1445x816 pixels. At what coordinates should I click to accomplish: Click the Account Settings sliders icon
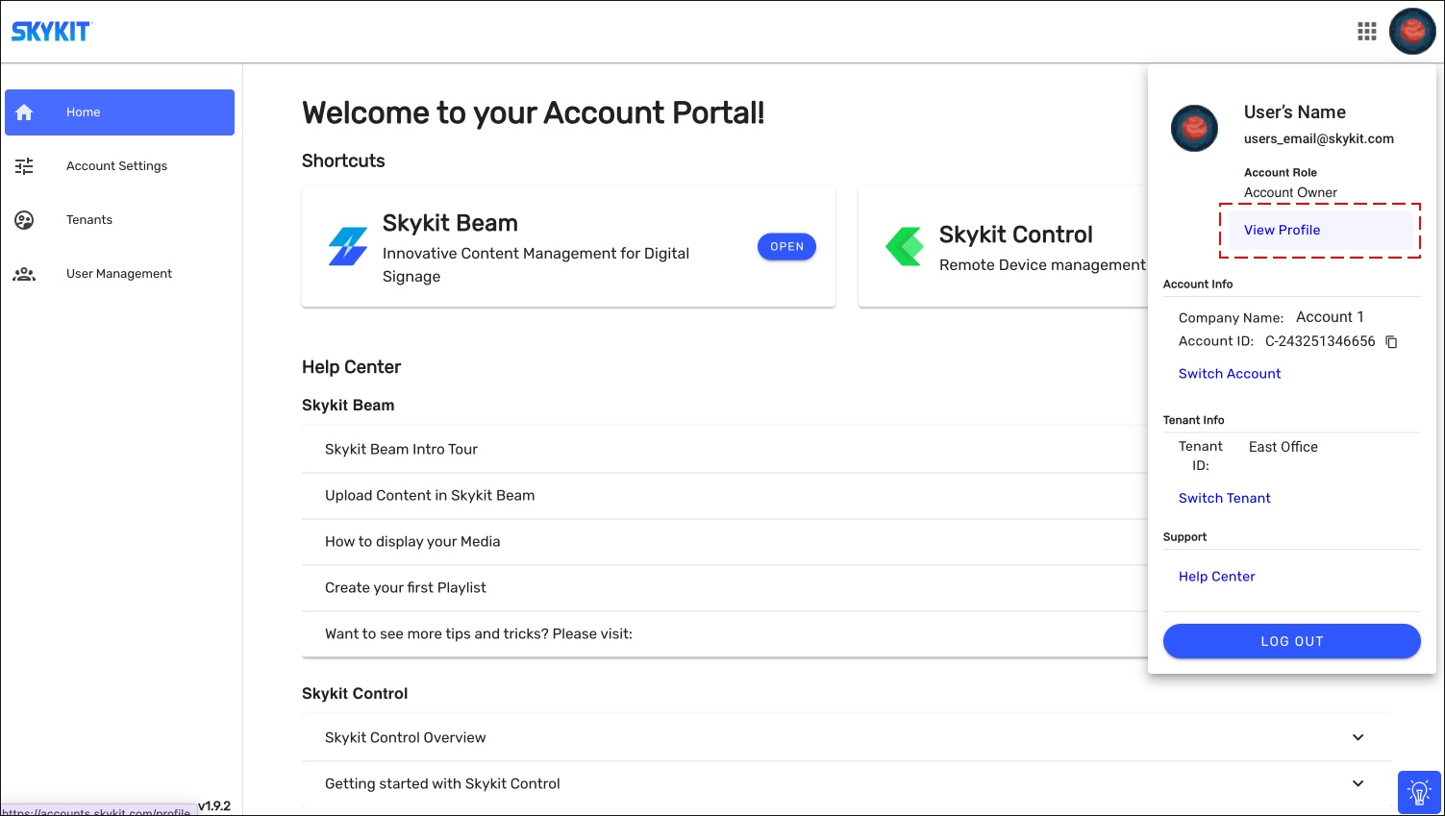point(24,166)
